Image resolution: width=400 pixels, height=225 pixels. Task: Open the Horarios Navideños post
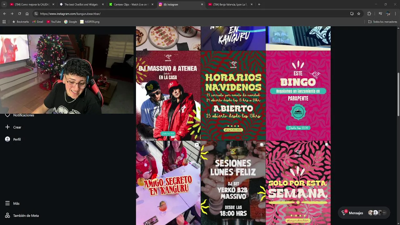(233, 96)
